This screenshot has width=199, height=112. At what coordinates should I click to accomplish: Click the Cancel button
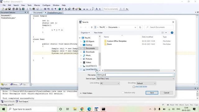[x=166, y=93]
